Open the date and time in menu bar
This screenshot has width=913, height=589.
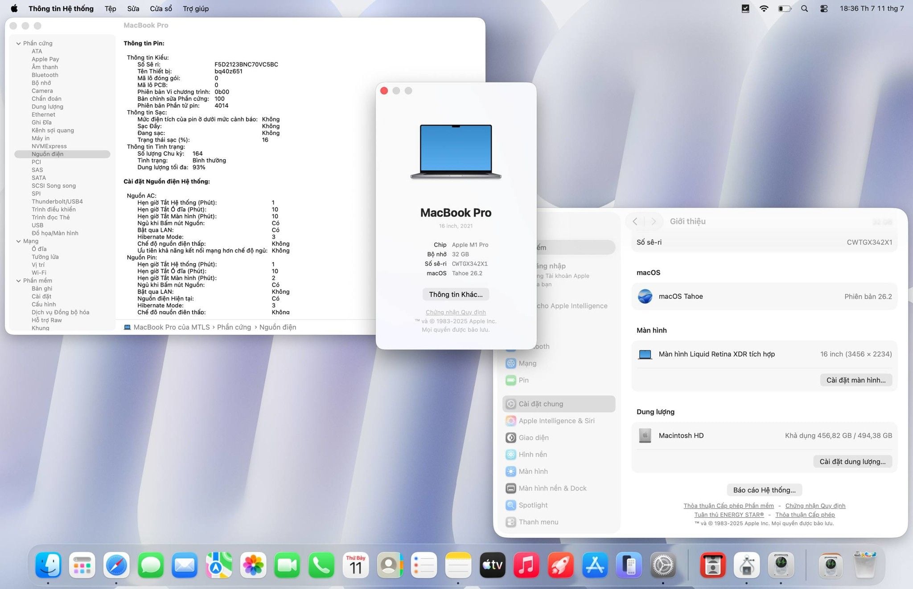pyautogui.click(x=872, y=8)
